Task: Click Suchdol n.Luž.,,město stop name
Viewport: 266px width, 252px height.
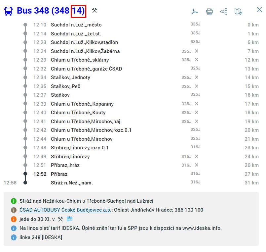Action: 76,25
